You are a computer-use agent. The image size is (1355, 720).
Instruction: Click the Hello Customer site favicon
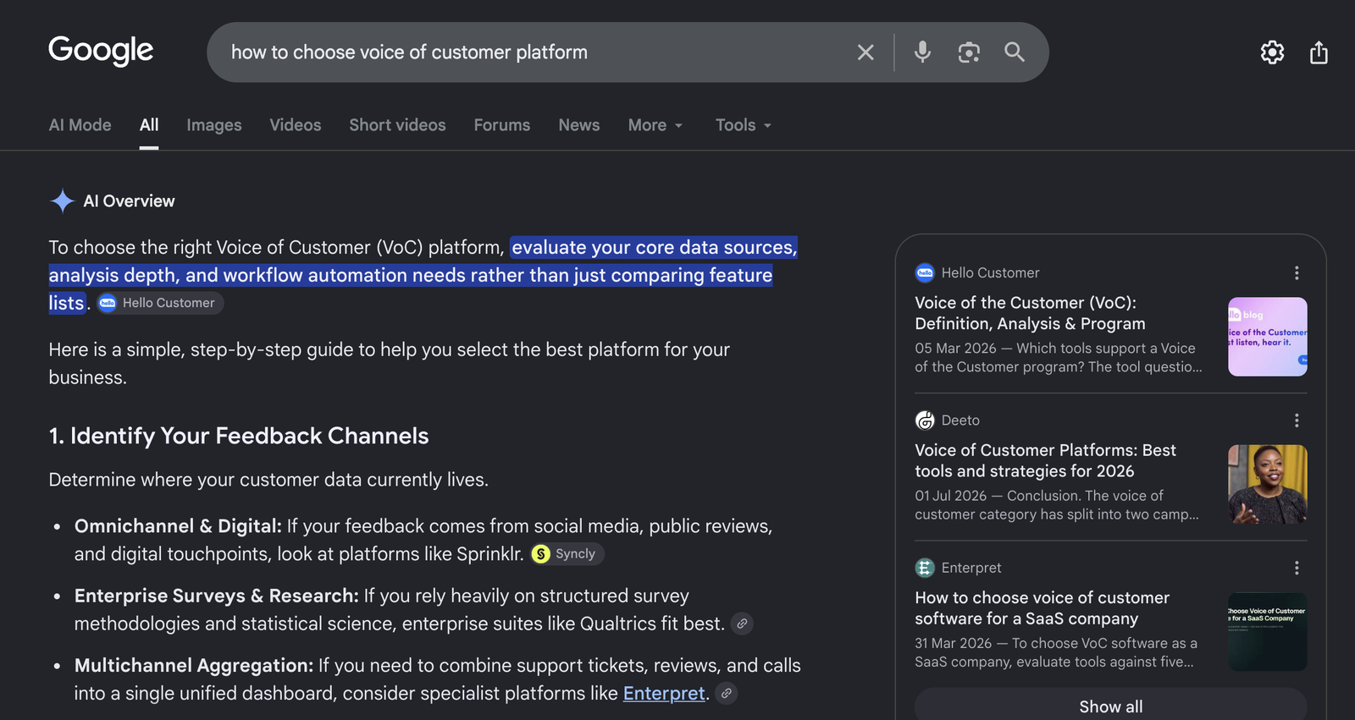pos(925,272)
